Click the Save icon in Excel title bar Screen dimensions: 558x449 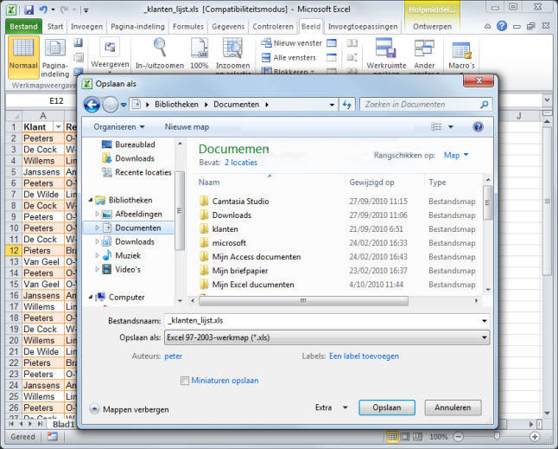pyautogui.click(x=29, y=10)
